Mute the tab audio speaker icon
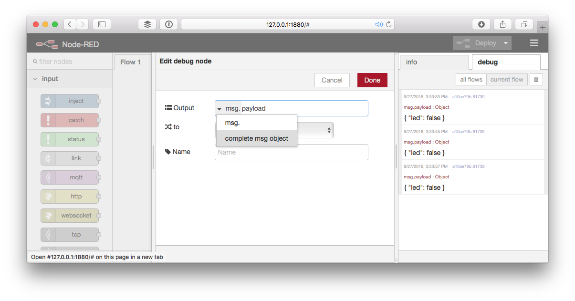This screenshot has width=575, height=301. (379, 24)
